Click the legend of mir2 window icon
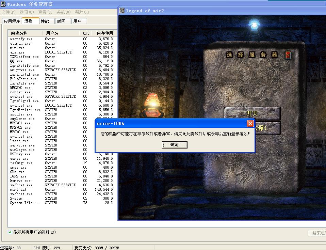Image resolution: width=326 pixels, height=250 pixels. 122,11
